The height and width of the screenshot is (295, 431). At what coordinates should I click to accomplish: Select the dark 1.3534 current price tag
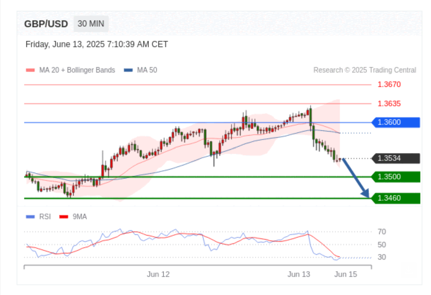tap(396, 159)
